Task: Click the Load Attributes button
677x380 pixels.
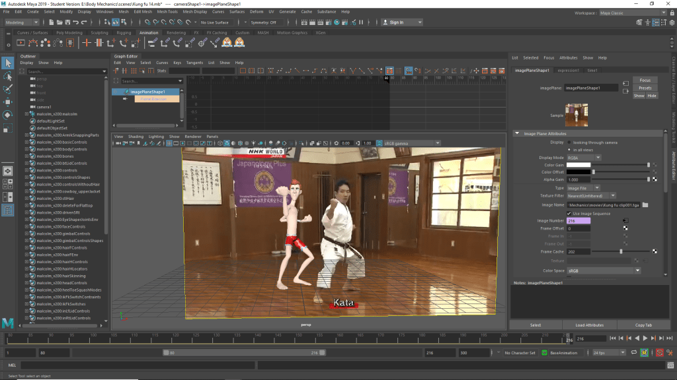Action: 589,325
